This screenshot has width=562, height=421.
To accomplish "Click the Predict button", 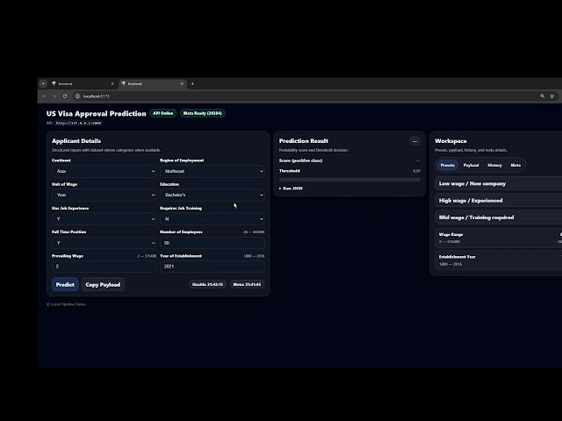I will tap(65, 284).
